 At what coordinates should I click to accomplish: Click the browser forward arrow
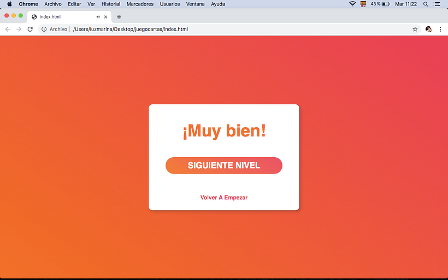[x=19, y=29]
